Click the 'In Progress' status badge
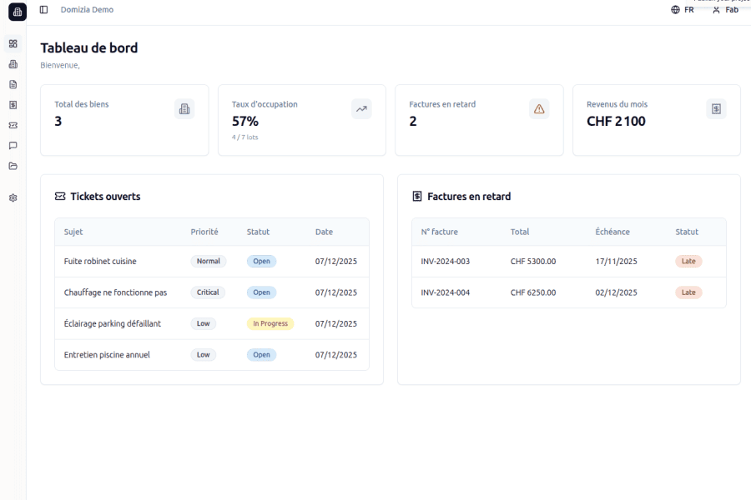 pos(270,323)
